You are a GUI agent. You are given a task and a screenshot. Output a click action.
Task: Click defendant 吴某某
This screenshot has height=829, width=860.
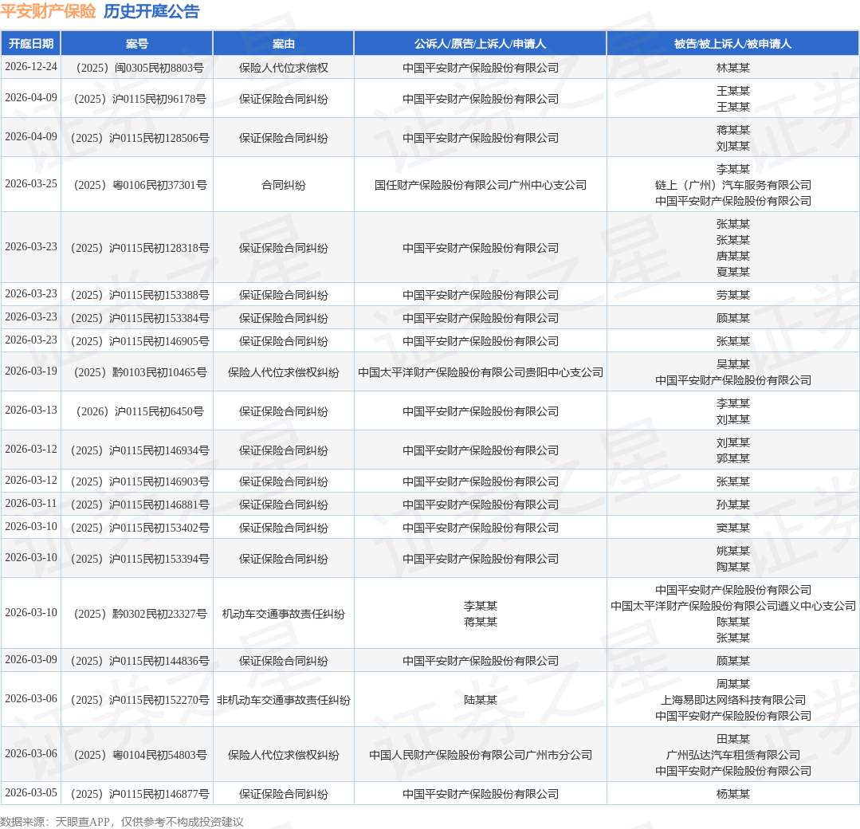[x=732, y=365]
